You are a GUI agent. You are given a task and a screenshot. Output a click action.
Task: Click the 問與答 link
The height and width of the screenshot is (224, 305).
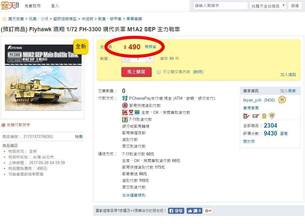point(151,47)
